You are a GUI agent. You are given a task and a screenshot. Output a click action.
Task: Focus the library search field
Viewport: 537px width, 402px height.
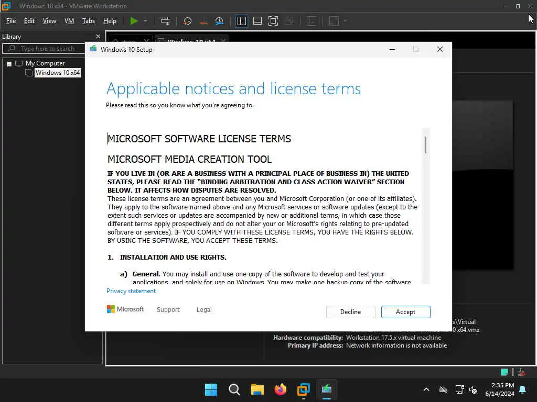coord(44,49)
